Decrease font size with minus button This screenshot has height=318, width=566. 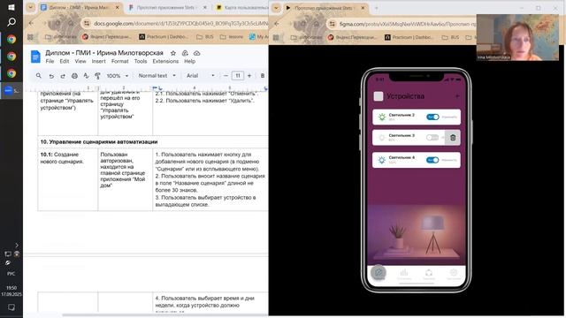click(226, 76)
